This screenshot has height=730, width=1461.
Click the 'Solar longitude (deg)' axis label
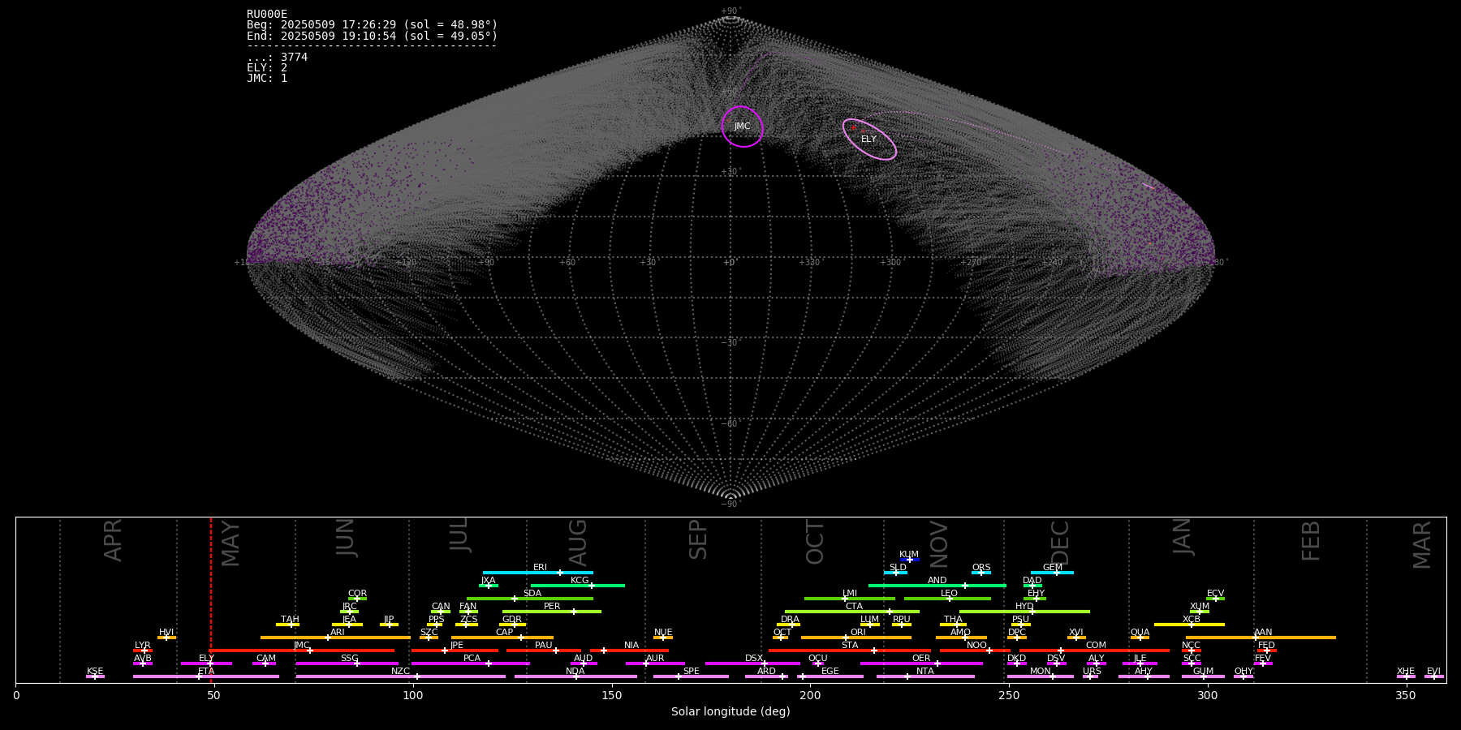(x=730, y=711)
